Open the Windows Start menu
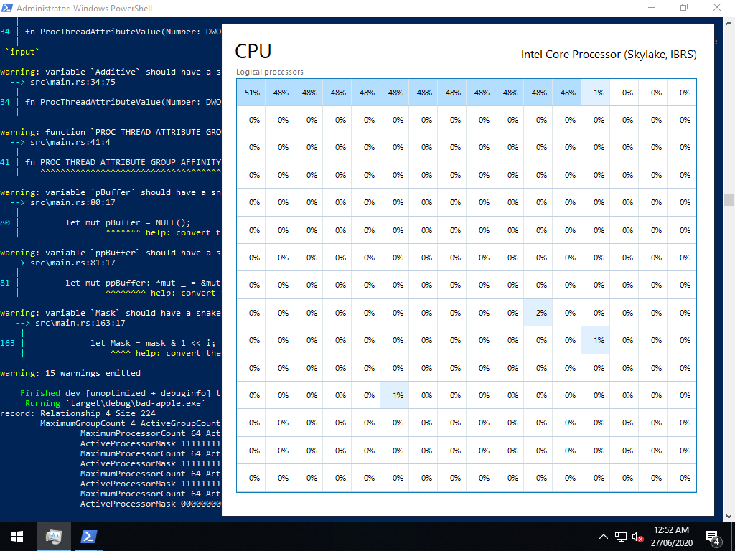735x551 pixels. pos(17,536)
